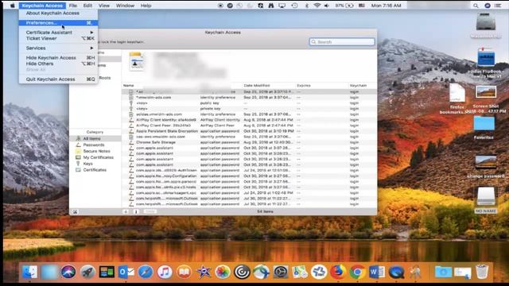
Task: Open the Apple menu
Action: pos(13,6)
